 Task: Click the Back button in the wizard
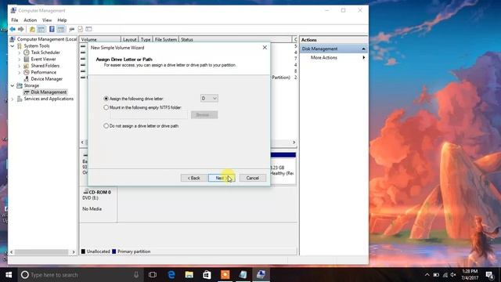coord(193,178)
